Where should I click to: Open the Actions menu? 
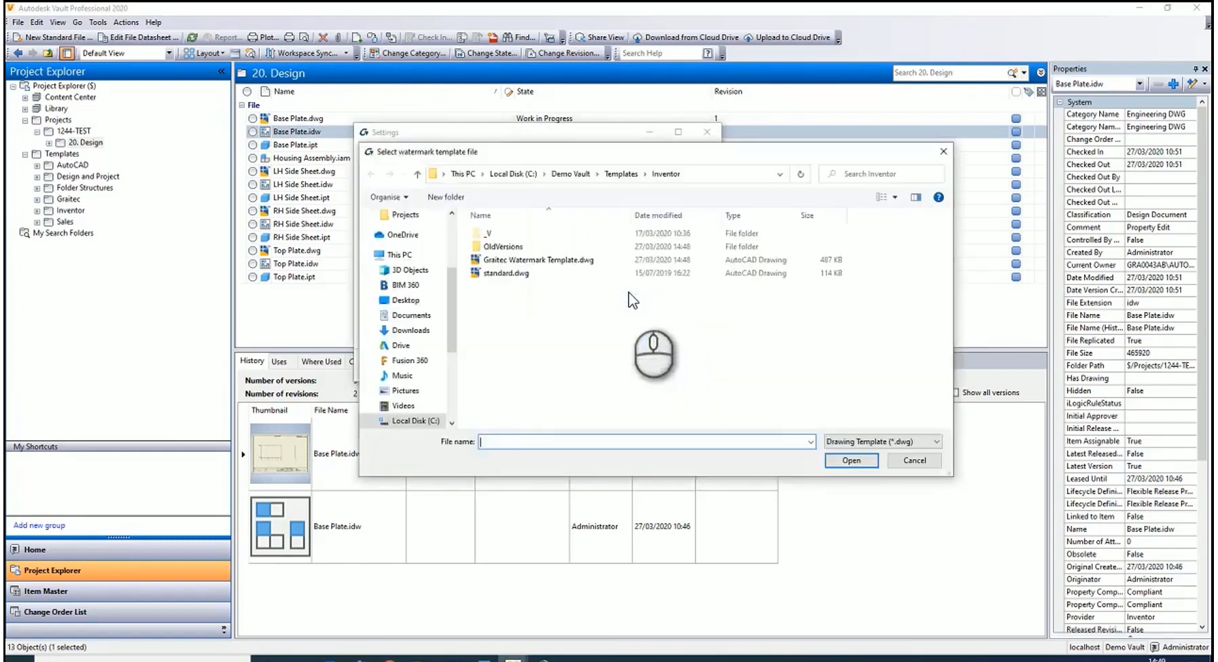point(126,22)
